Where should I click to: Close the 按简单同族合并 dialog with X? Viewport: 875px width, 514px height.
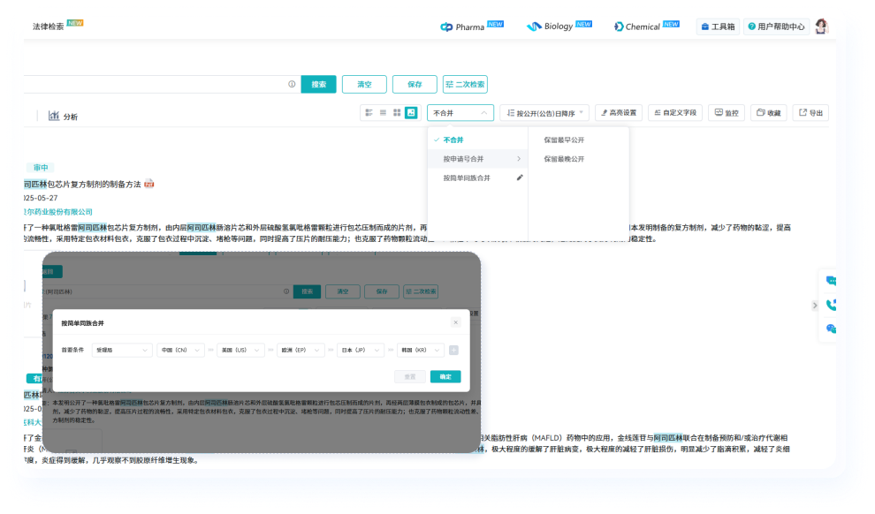click(456, 322)
